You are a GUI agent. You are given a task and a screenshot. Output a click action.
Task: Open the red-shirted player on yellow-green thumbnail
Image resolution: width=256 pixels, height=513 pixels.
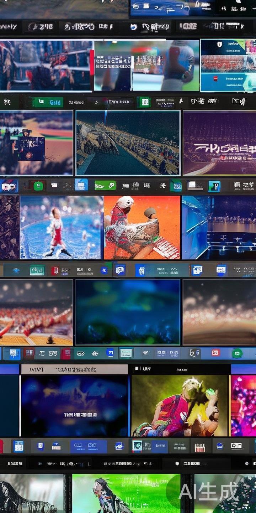(180, 406)
